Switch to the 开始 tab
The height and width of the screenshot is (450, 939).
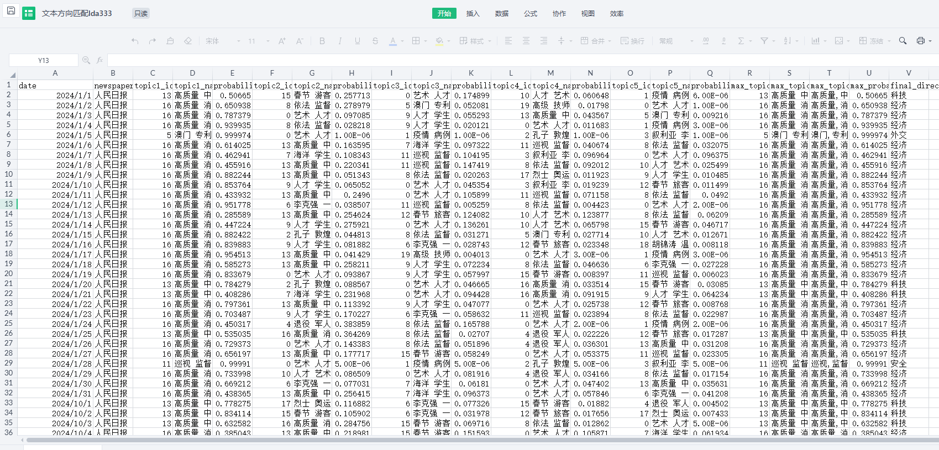[x=444, y=13]
